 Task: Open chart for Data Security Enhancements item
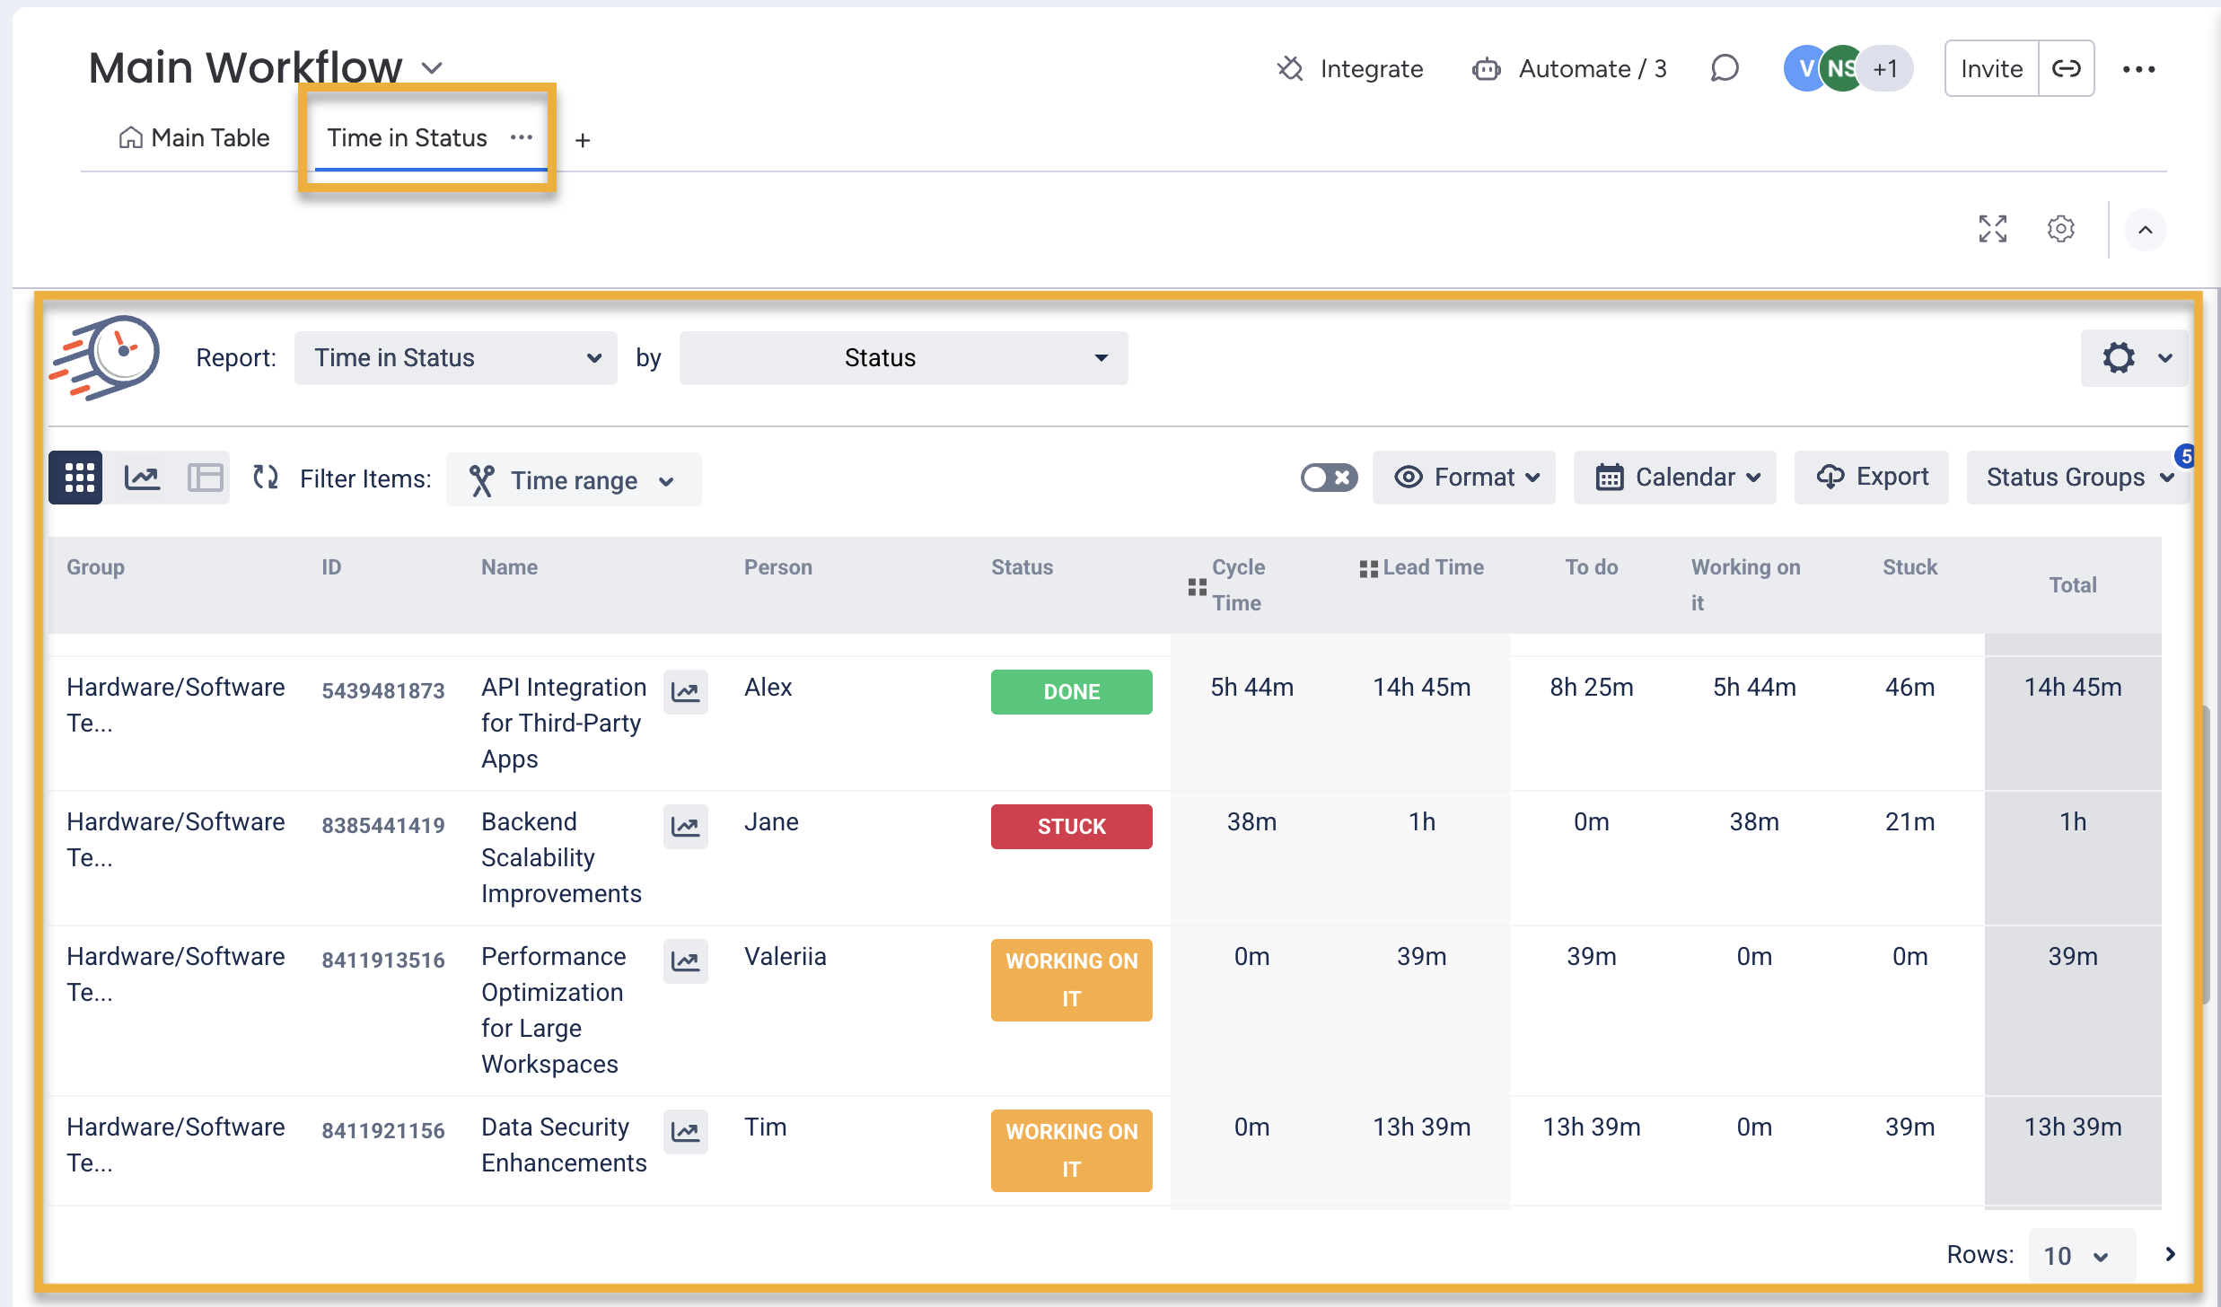[685, 1131]
